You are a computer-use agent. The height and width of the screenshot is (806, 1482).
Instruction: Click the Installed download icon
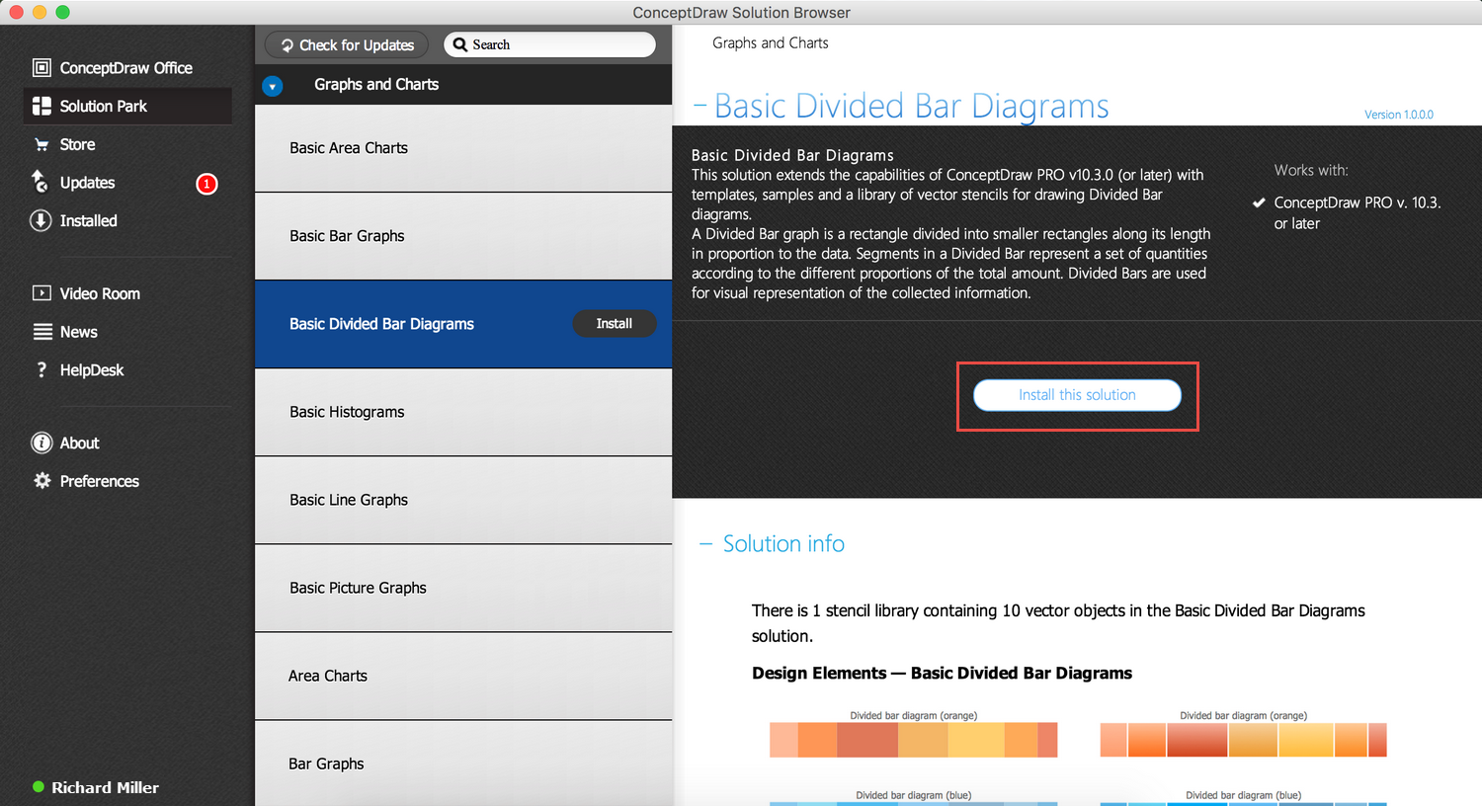(x=41, y=220)
